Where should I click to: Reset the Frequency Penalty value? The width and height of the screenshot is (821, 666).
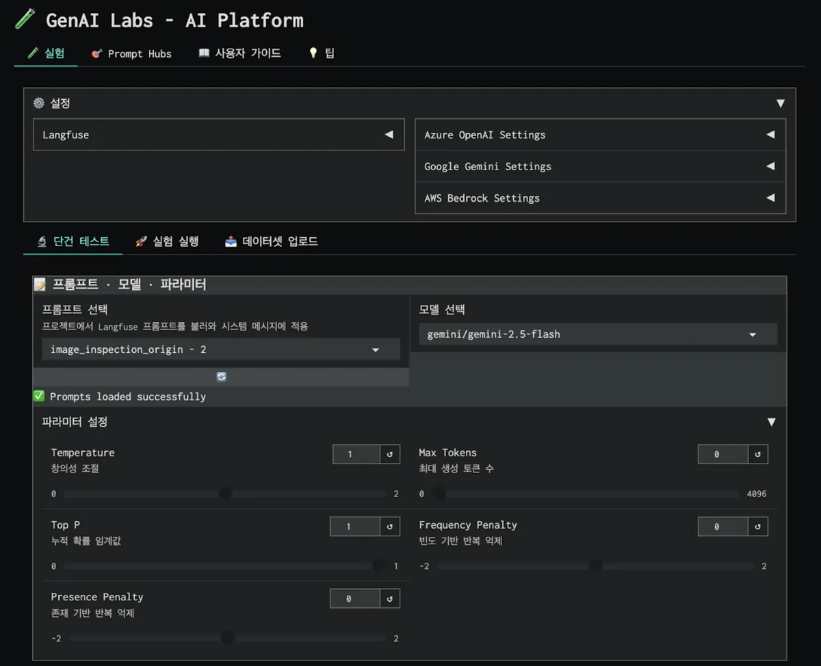(x=757, y=527)
